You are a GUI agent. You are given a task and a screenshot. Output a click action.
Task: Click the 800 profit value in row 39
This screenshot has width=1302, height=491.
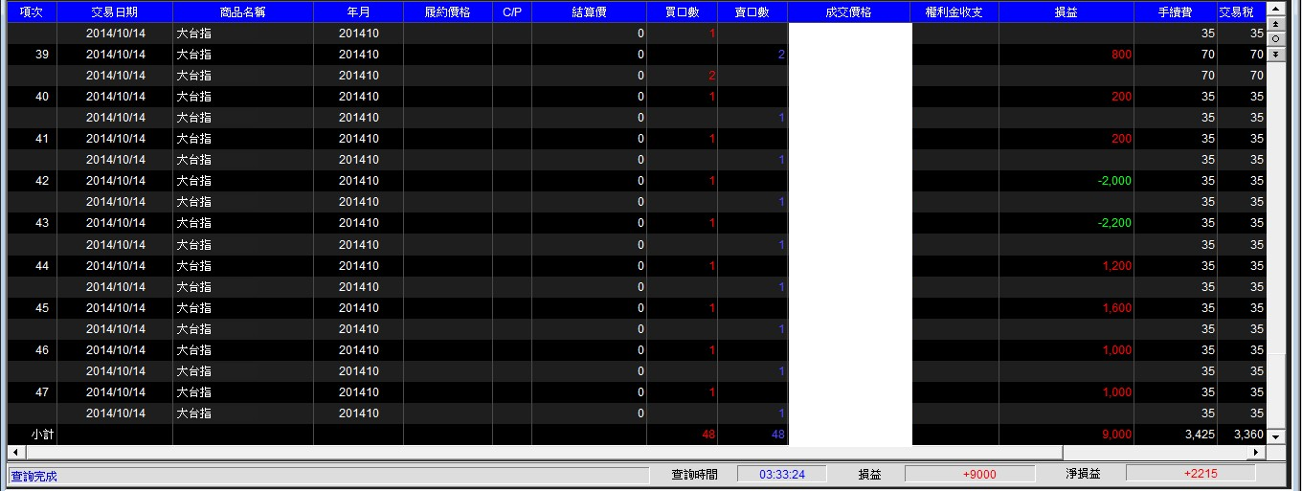[x=1121, y=55]
